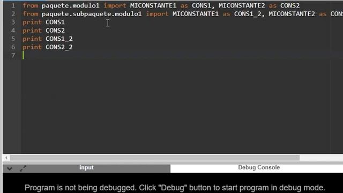Image resolution: width=343 pixels, height=193 pixels.
Task: Click the 'print' keyword on line 4
Action: coord(32,31)
